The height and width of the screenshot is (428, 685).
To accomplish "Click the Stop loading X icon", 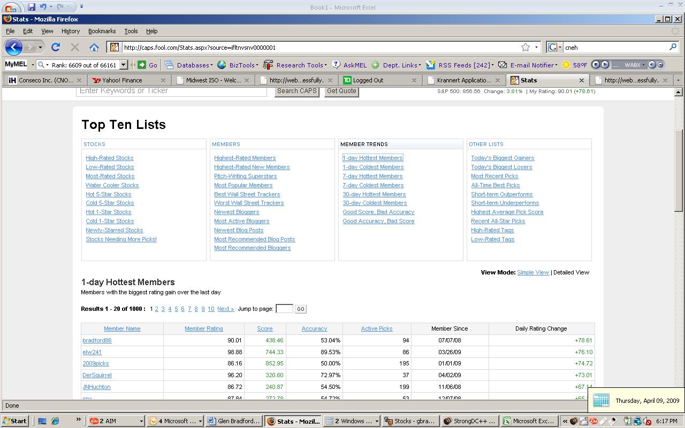I will [75, 47].
